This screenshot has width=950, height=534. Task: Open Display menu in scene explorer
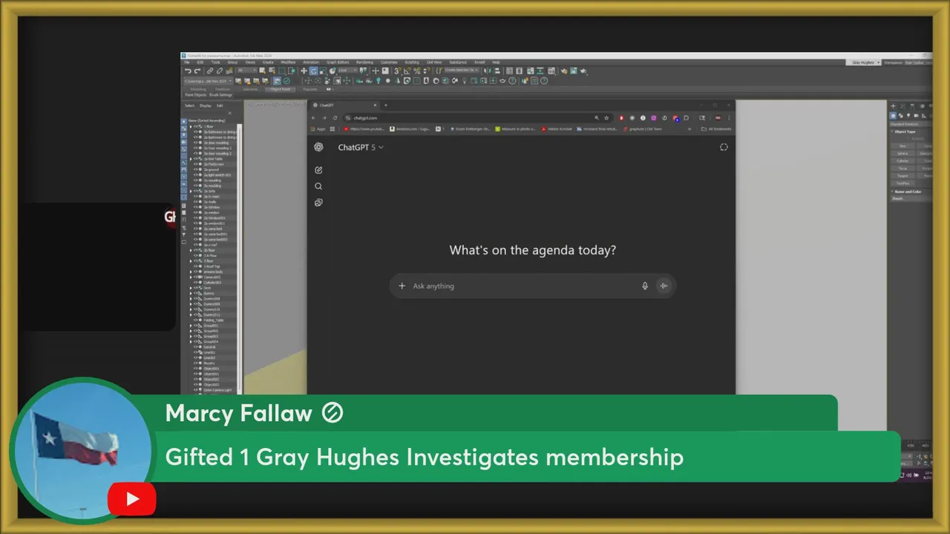206,105
